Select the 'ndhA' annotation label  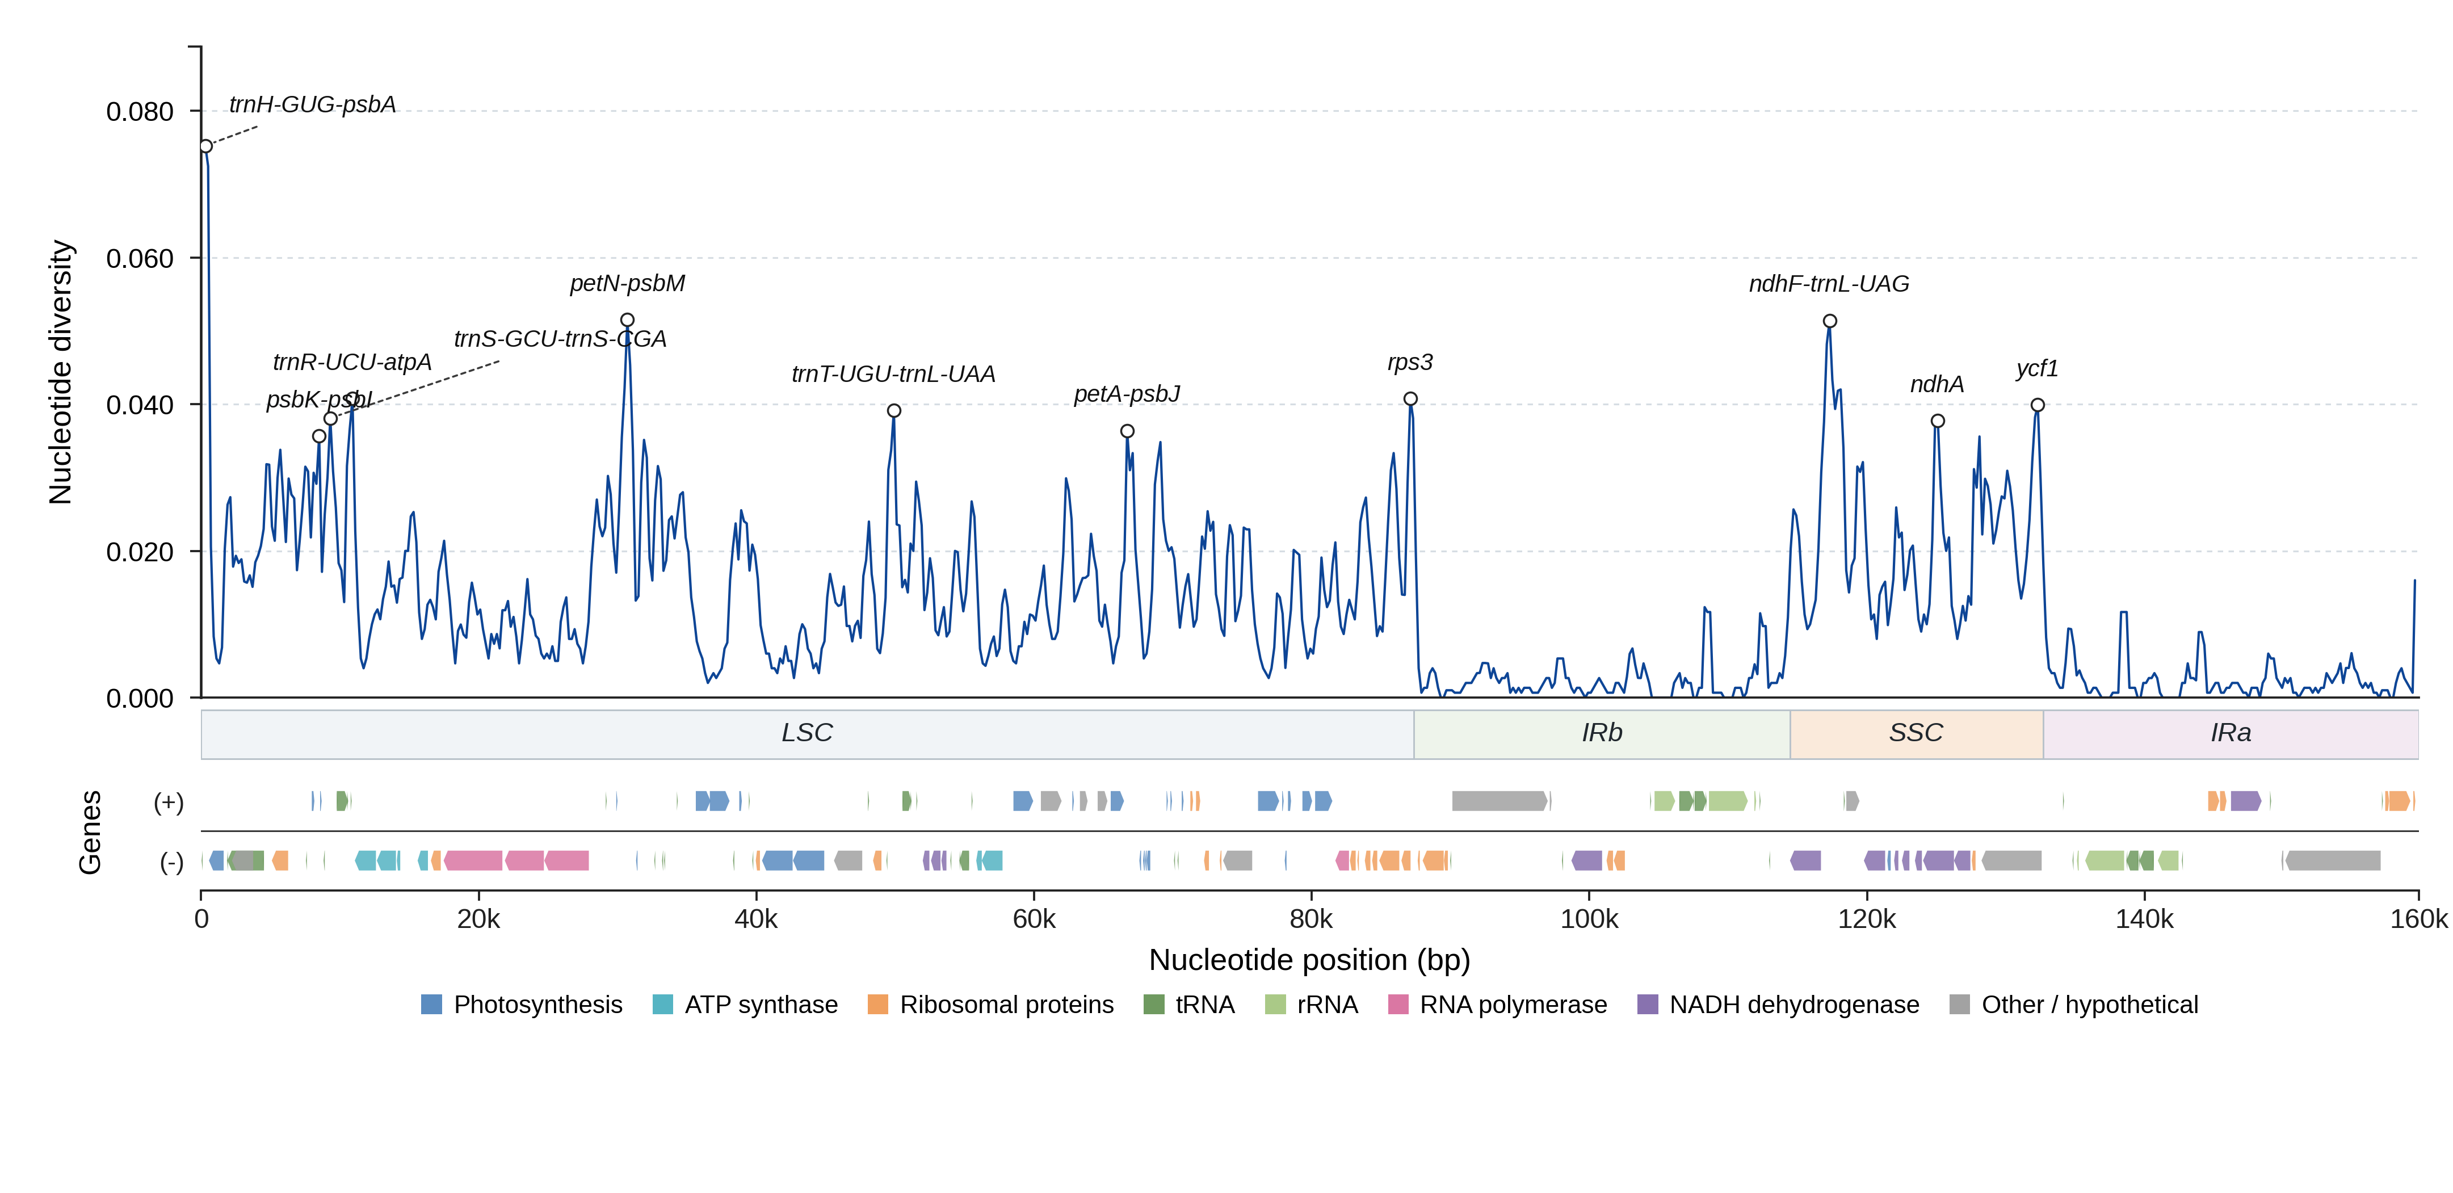pyautogui.click(x=1937, y=385)
